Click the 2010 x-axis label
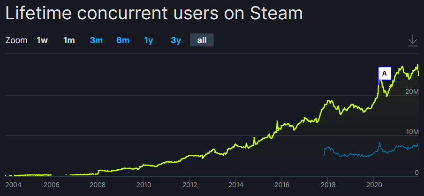 pos(144,185)
